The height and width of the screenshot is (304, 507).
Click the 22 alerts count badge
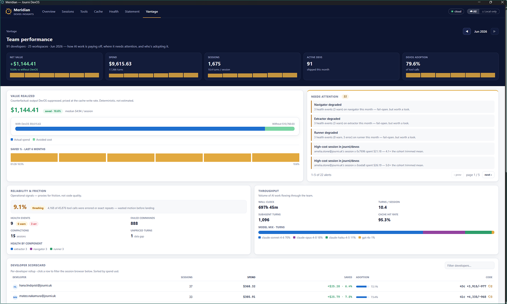[x=345, y=96]
